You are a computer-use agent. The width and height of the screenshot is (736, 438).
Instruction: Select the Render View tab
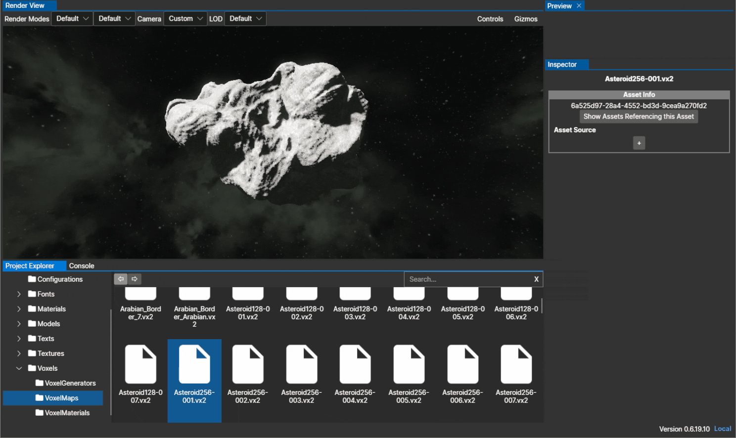29,5
